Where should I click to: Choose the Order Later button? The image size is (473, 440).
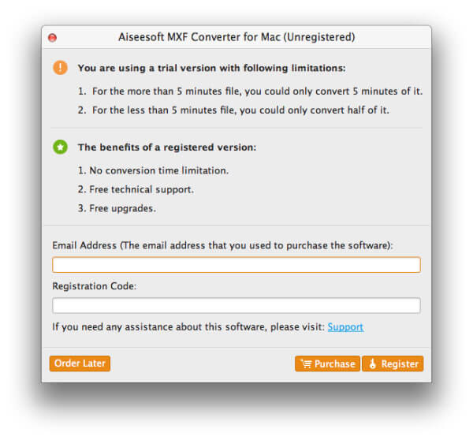pos(80,364)
